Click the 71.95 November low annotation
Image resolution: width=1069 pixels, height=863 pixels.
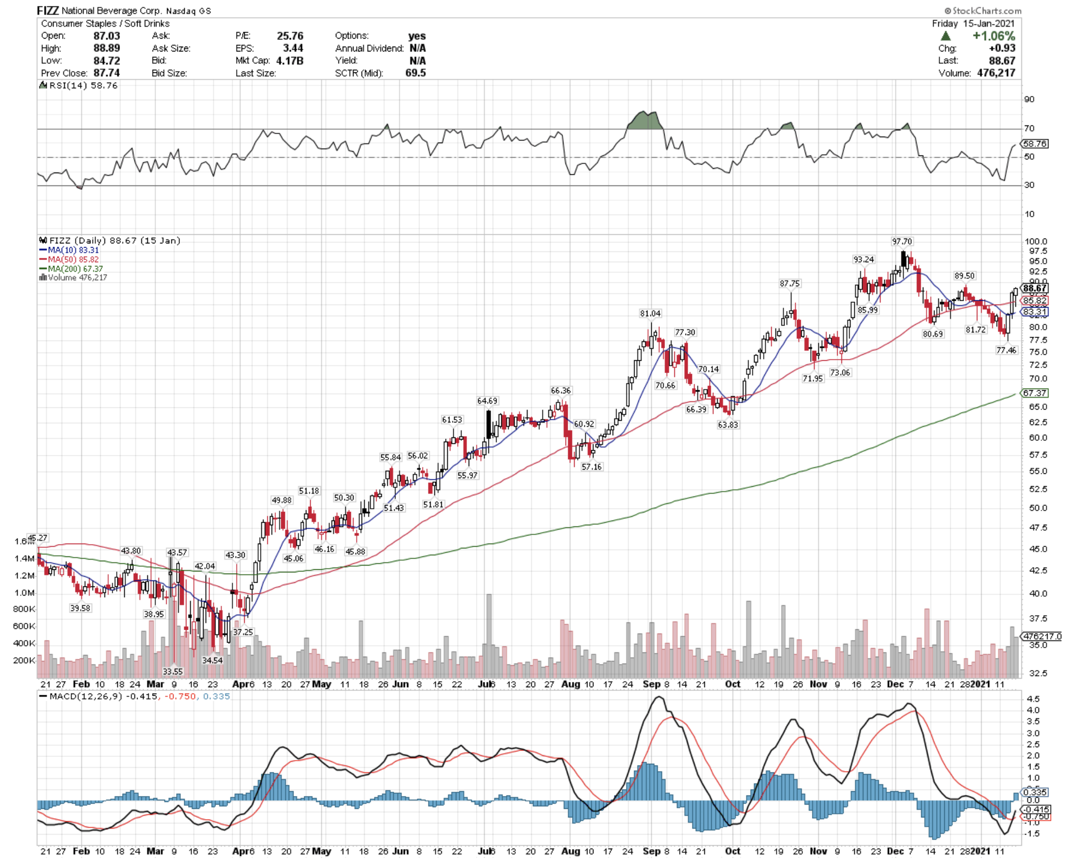tap(812, 378)
